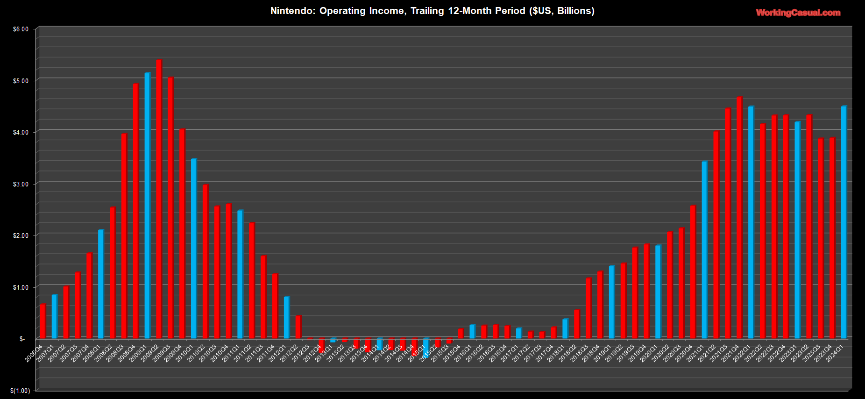Select the blue 2018Q1 bar
This screenshot has height=399, width=865.
tap(565, 328)
